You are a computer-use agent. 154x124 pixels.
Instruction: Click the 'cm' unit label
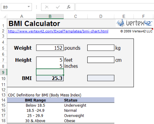(x=118, y=60)
